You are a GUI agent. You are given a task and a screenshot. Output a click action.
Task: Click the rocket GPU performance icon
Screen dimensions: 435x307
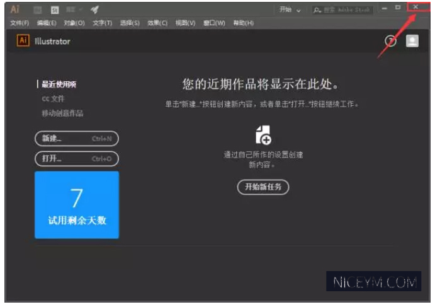click(x=94, y=9)
